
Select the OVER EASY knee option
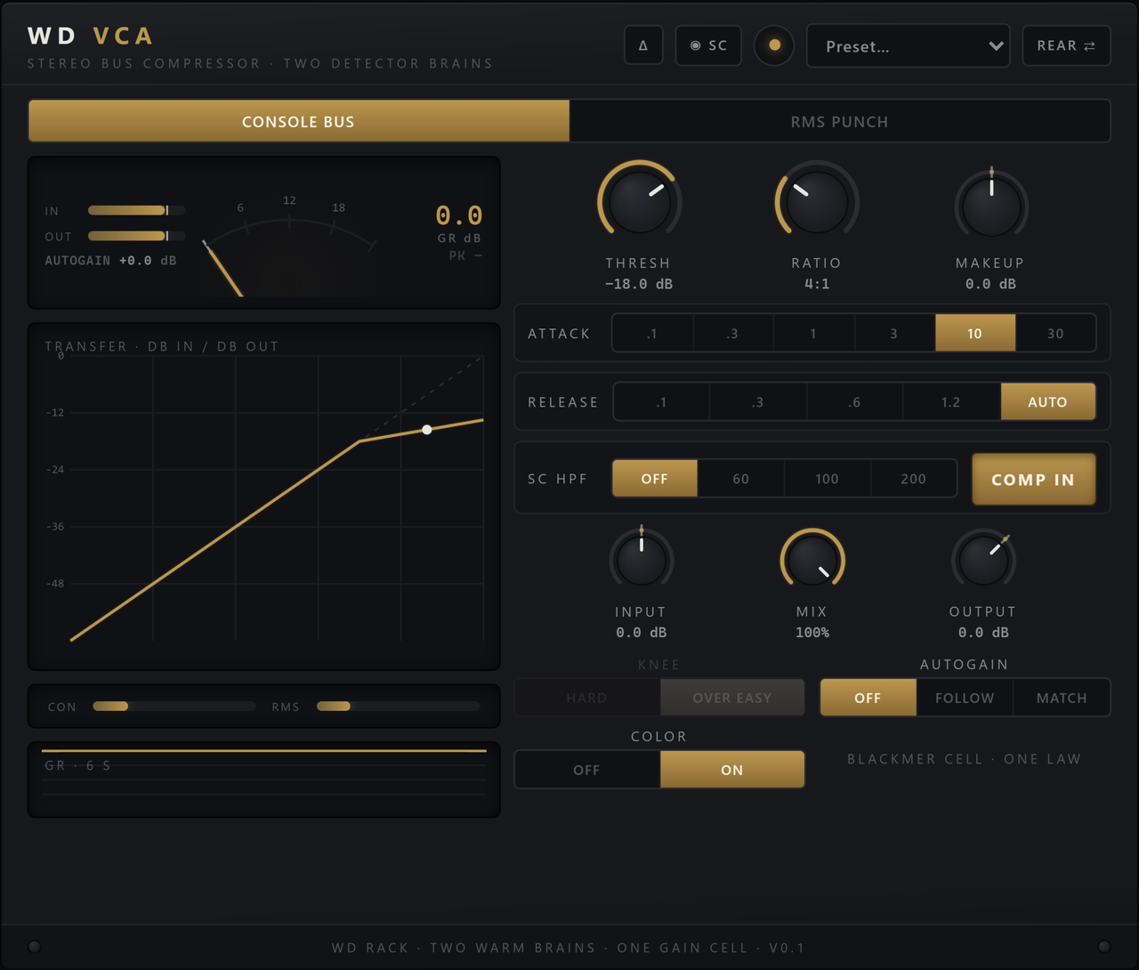pos(732,698)
